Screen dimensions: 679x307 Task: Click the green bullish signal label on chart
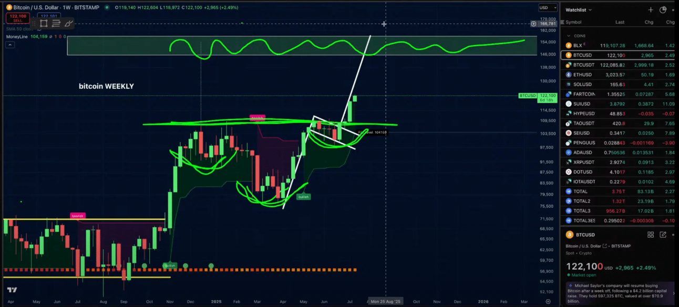(303, 197)
